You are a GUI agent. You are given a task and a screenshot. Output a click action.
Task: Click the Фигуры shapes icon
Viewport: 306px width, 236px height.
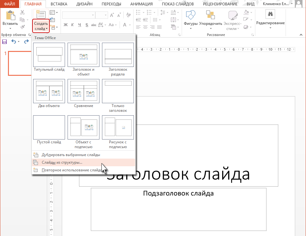click(191, 15)
